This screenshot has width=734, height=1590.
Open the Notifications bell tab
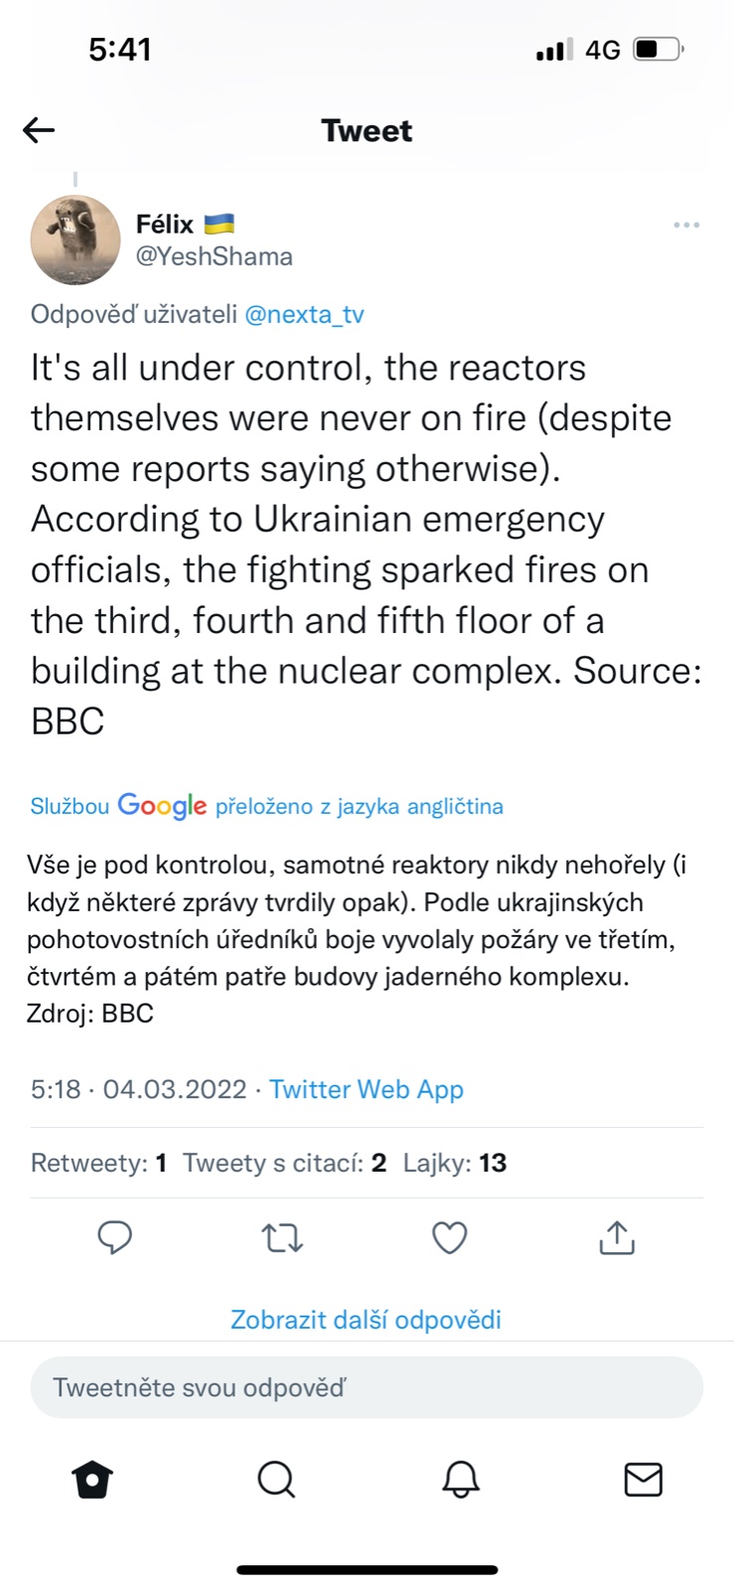461,1480
